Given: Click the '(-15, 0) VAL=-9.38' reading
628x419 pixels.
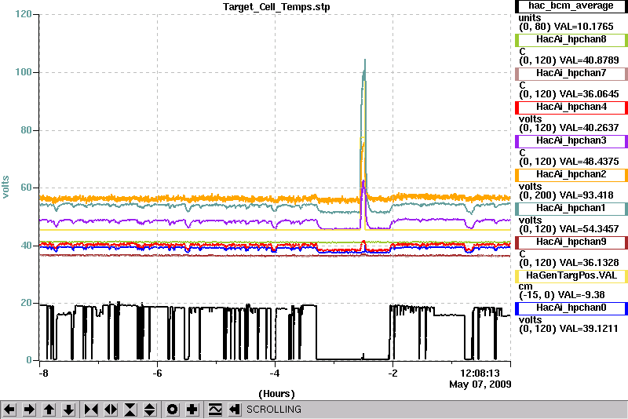Looking at the screenshot, I should tap(562, 295).
